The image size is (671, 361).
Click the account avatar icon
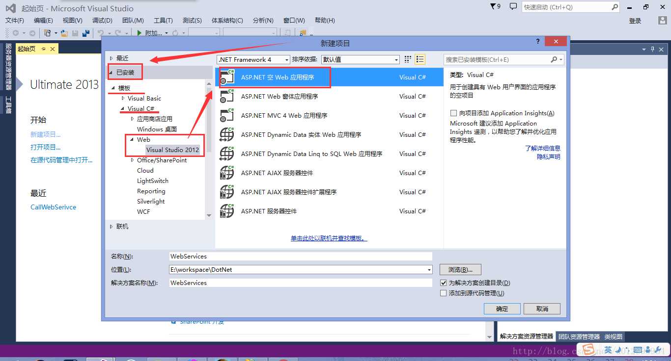pyautogui.click(x=663, y=21)
